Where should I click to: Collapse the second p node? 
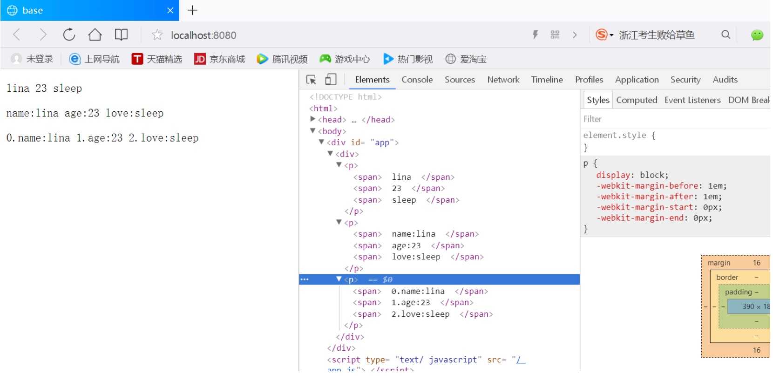click(x=339, y=222)
